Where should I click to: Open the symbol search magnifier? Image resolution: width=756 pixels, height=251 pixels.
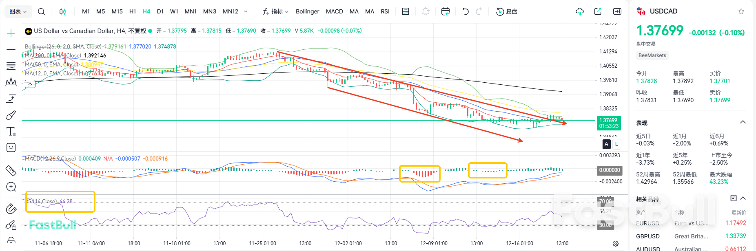pyautogui.click(x=41, y=11)
